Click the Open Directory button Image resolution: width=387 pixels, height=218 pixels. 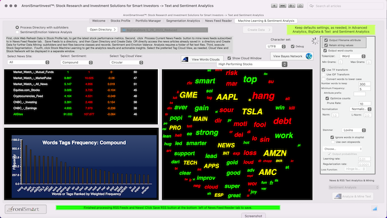102,30
